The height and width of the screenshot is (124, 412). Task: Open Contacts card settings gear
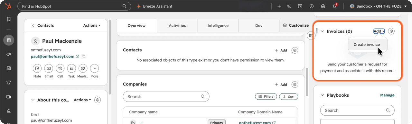[x=295, y=50]
